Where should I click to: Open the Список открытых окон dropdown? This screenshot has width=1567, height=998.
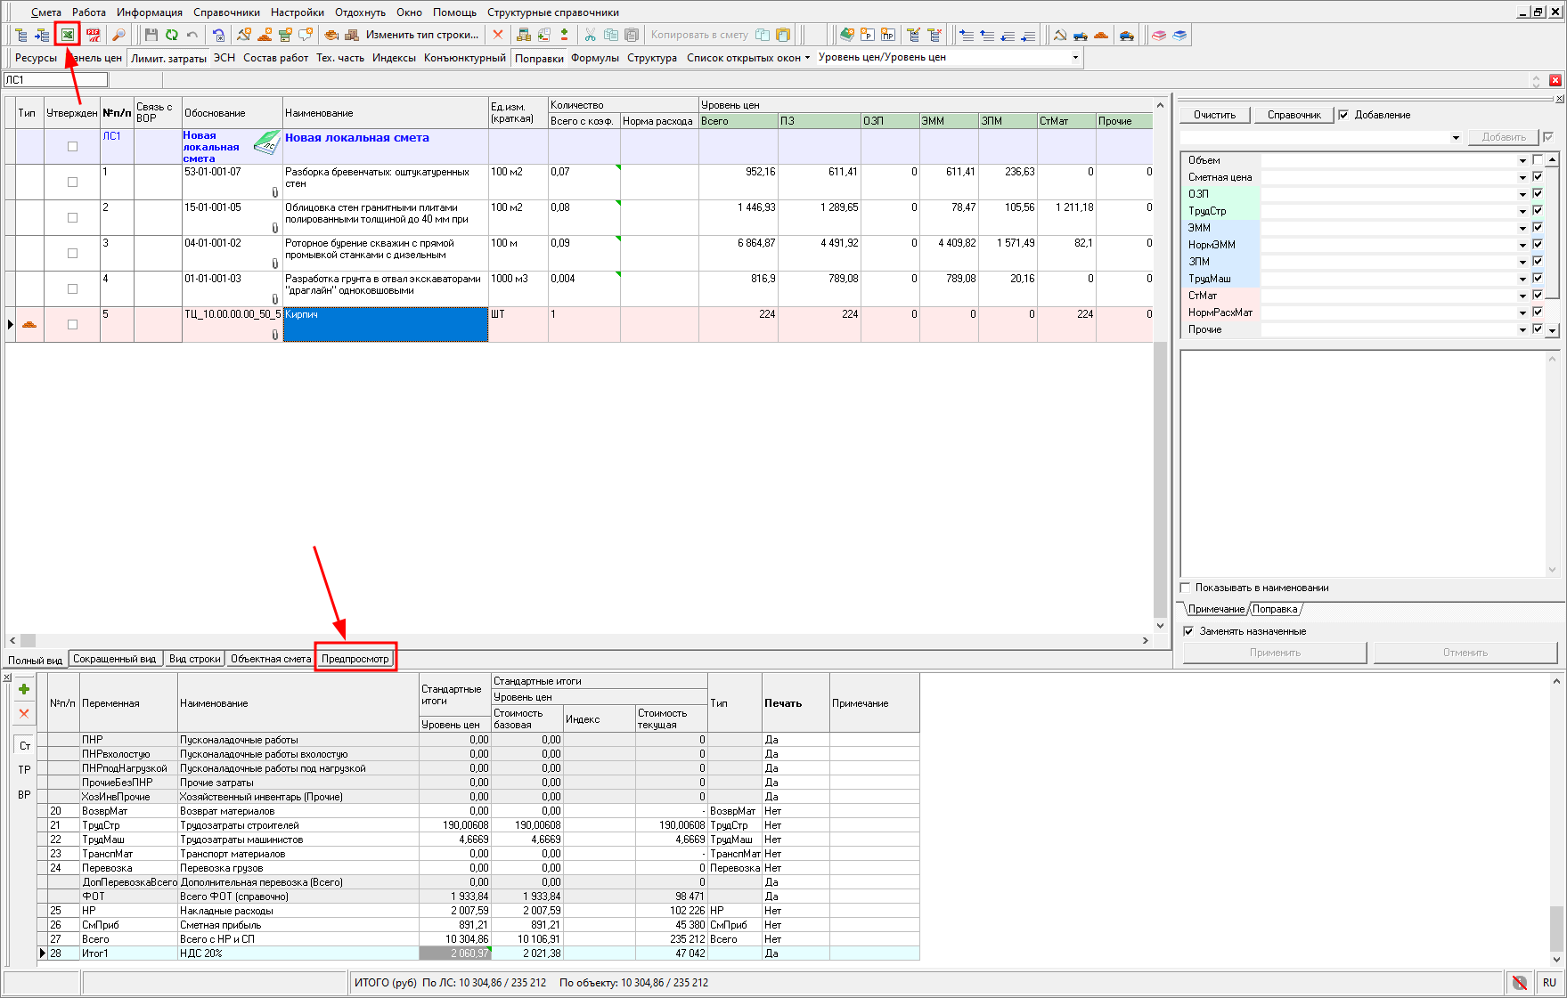pyautogui.click(x=748, y=58)
